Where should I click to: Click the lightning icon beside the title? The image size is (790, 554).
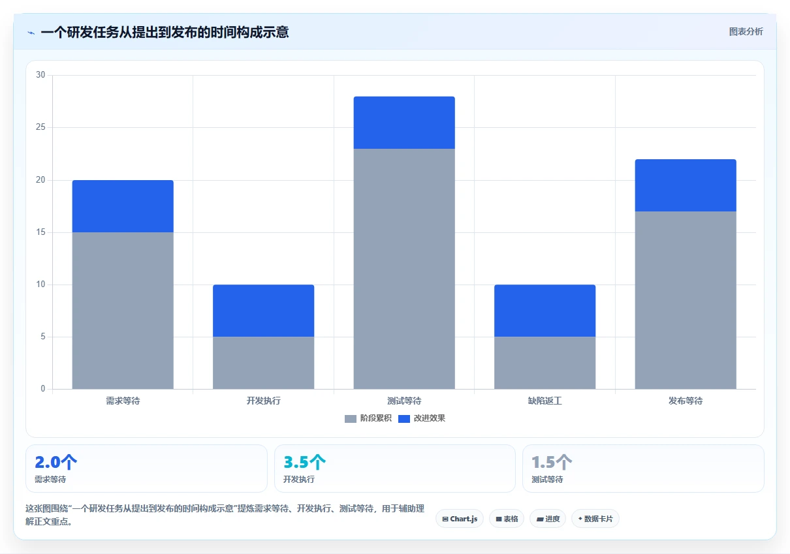pyautogui.click(x=31, y=32)
